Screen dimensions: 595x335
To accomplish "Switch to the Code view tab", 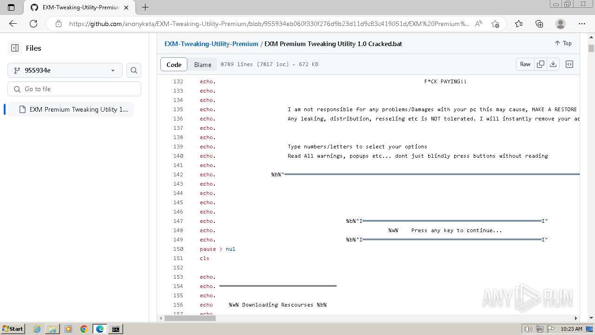I will (174, 64).
